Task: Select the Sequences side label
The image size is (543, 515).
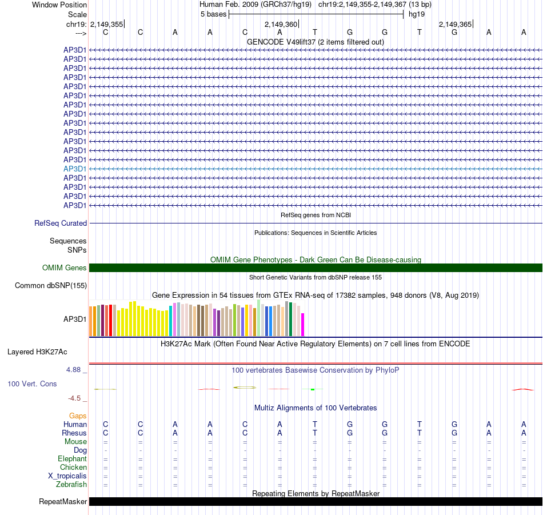Action: [68, 241]
